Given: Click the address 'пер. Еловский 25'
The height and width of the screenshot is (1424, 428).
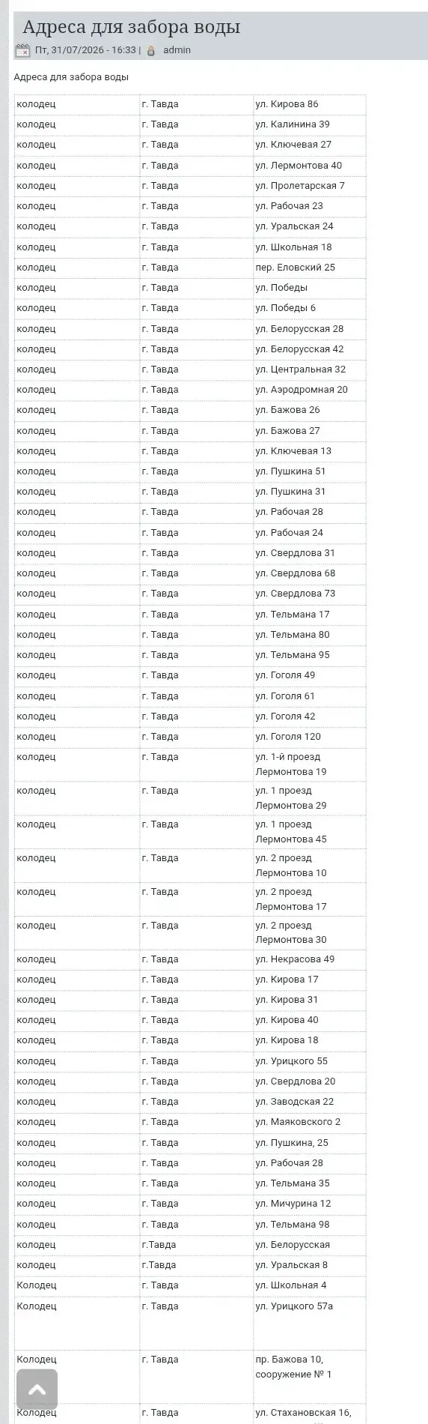Looking at the screenshot, I should (x=295, y=268).
